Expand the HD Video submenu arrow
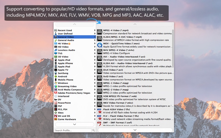The image size is (221, 138). 95,47
